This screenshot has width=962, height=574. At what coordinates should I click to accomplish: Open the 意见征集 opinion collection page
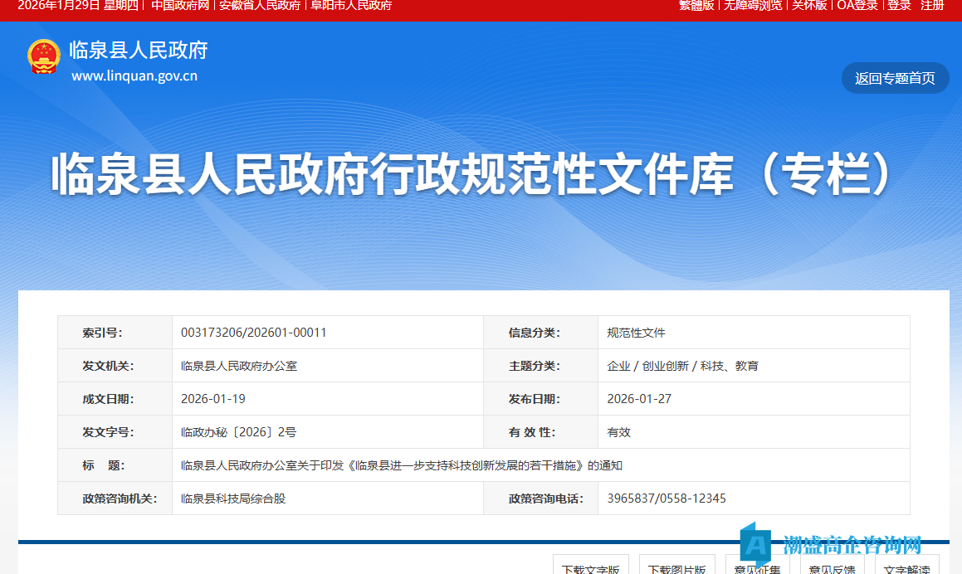pyautogui.click(x=756, y=569)
